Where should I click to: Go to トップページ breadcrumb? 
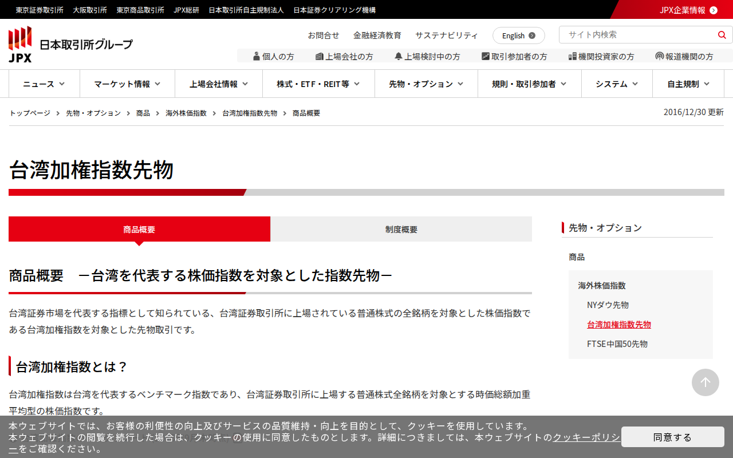point(30,113)
